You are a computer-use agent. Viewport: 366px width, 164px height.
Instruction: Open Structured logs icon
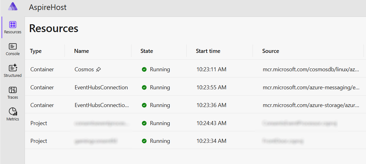[x=13, y=68]
